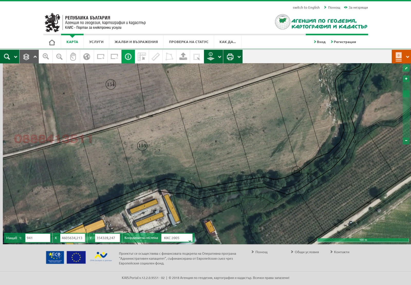Screen dimensions: 411x285
Task: Click the upload data icon
Action: tap(184, 56)
